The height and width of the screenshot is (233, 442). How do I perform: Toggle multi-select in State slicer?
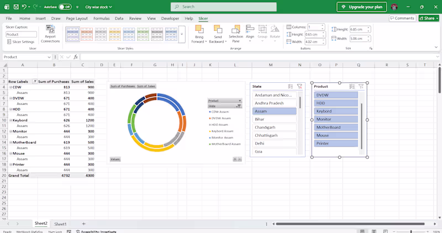(x=291, y=87)
